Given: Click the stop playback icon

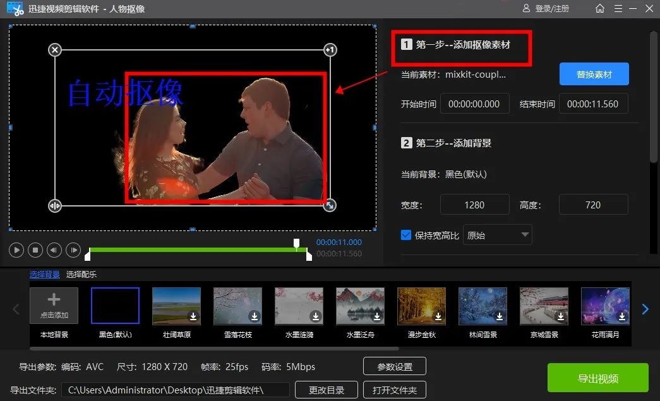Looking at the screenshot, I should tap(35, 250).
